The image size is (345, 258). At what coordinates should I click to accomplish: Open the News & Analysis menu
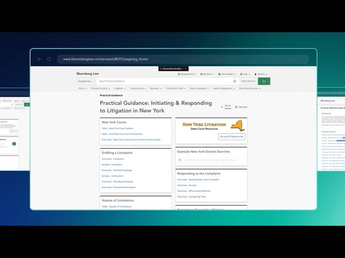[199, 88]
